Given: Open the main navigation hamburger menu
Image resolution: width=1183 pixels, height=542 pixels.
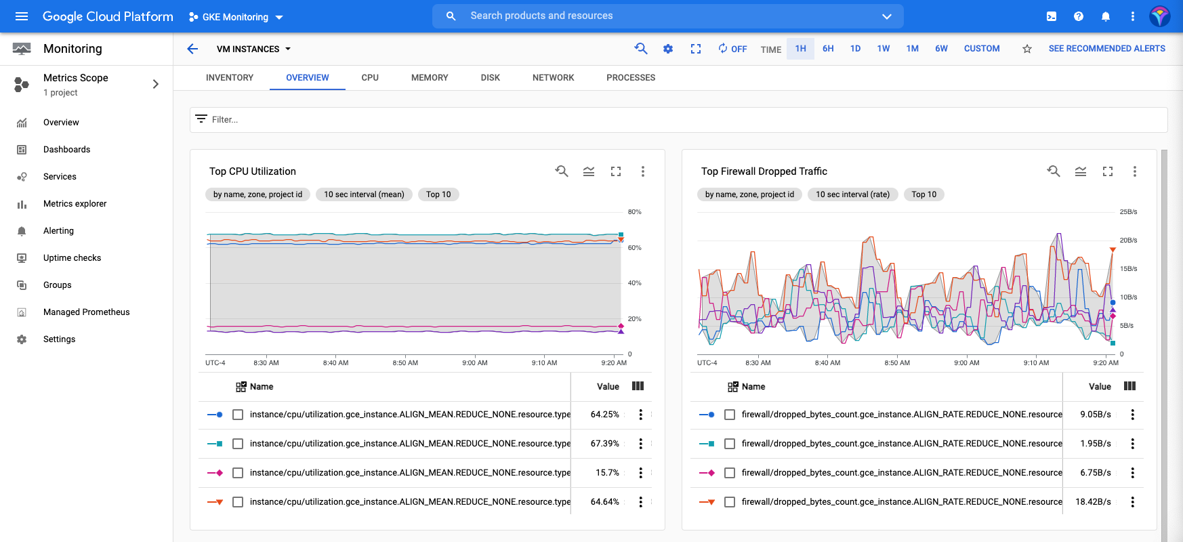Looking at the screenshot, I should [x=22, y=16].
